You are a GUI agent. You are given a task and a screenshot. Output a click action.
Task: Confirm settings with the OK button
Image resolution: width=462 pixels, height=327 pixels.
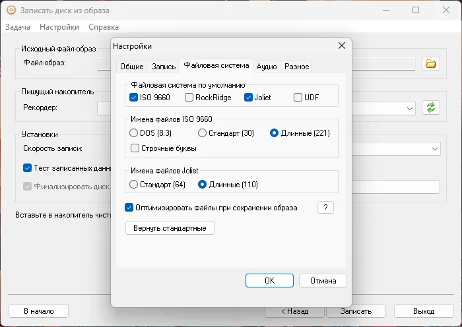point(269,281)
